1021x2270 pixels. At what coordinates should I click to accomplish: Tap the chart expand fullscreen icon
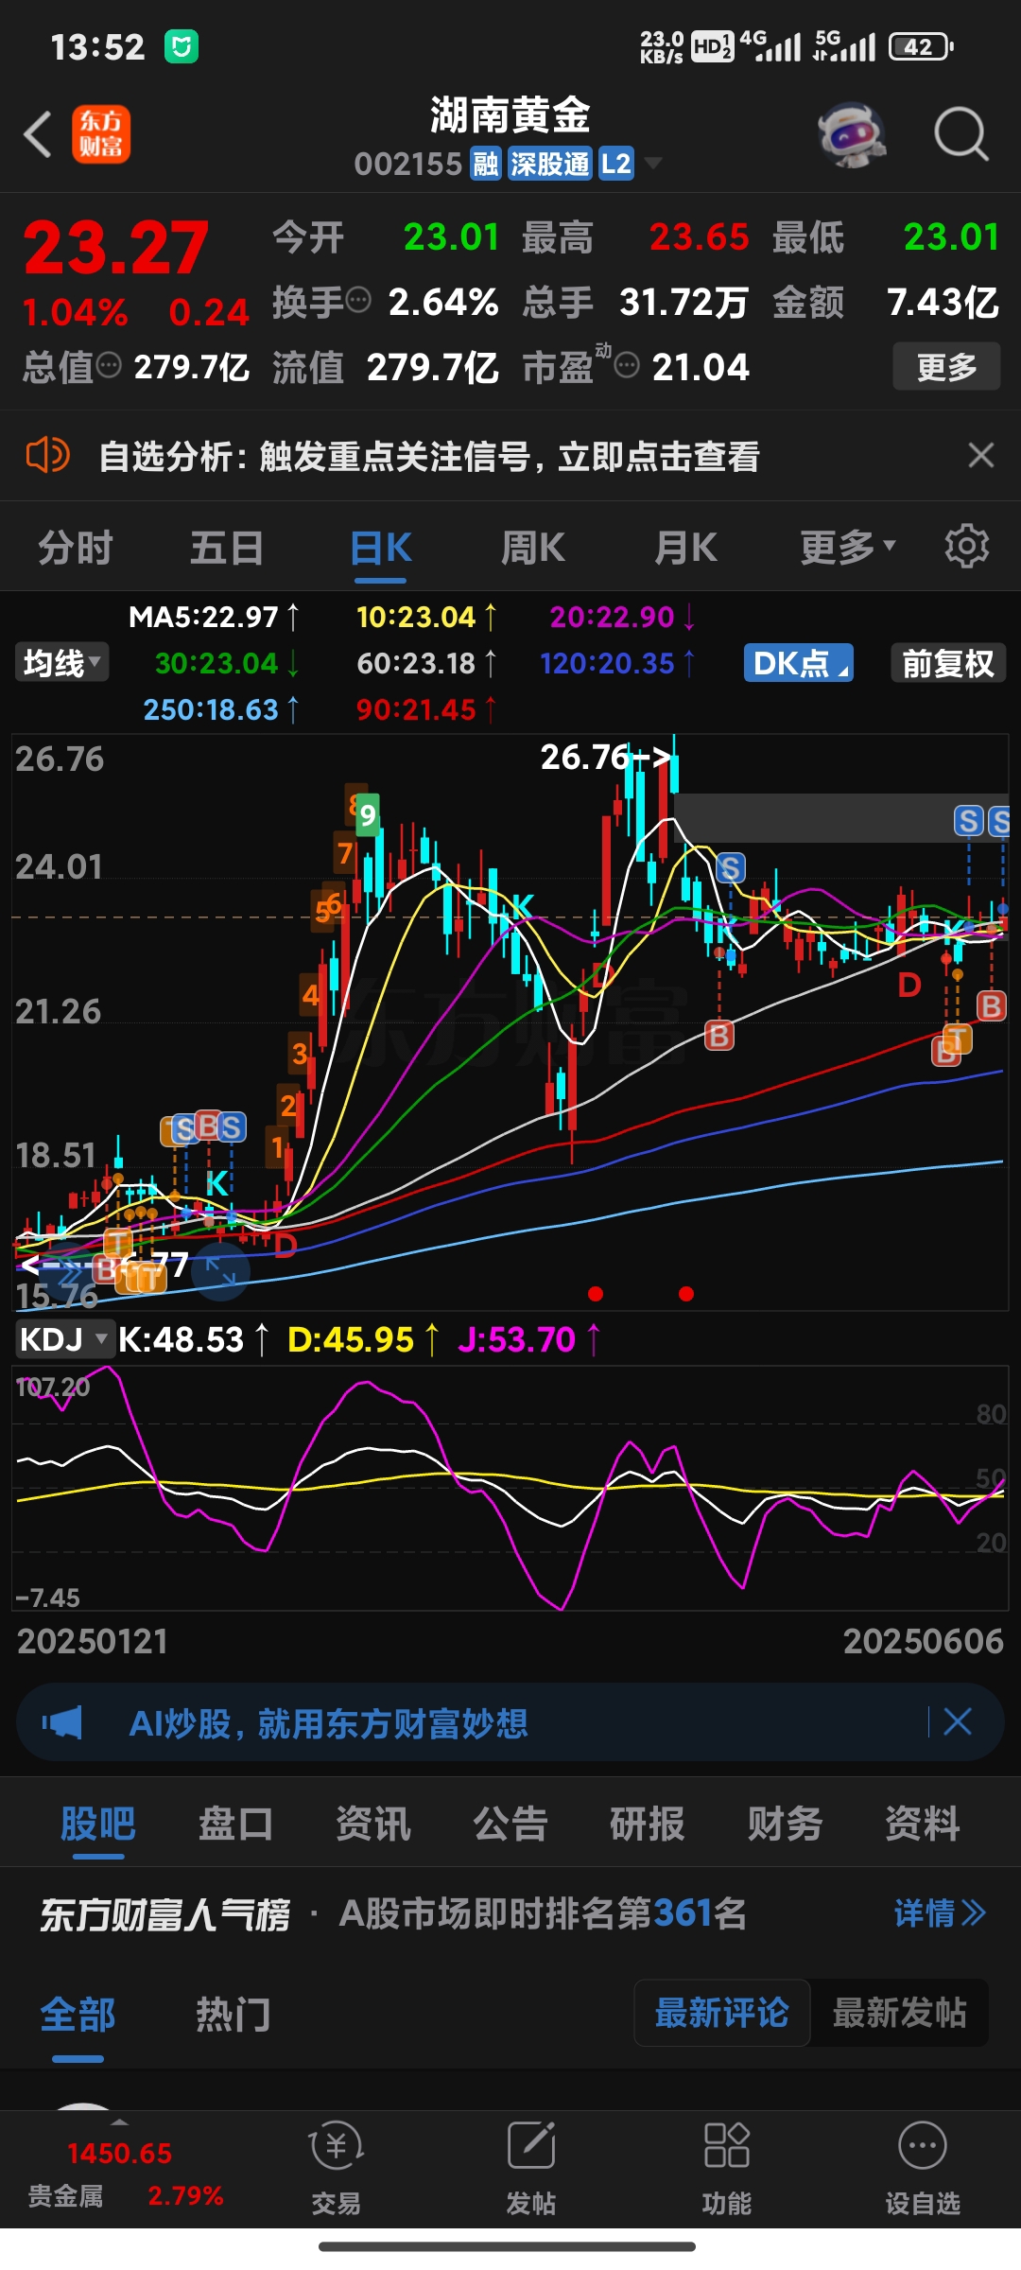pyautogui.click(x=220, y=1271)
